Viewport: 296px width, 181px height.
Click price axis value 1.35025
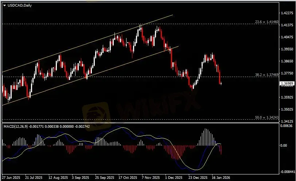(287, 109)
